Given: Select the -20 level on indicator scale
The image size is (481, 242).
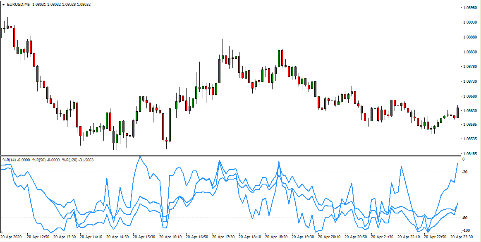Looking at the screenshot, I should point(466,172).
